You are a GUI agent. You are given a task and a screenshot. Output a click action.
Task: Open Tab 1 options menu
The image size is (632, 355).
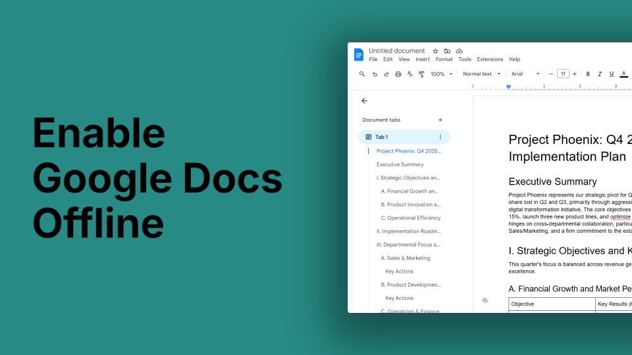[440, 137]
